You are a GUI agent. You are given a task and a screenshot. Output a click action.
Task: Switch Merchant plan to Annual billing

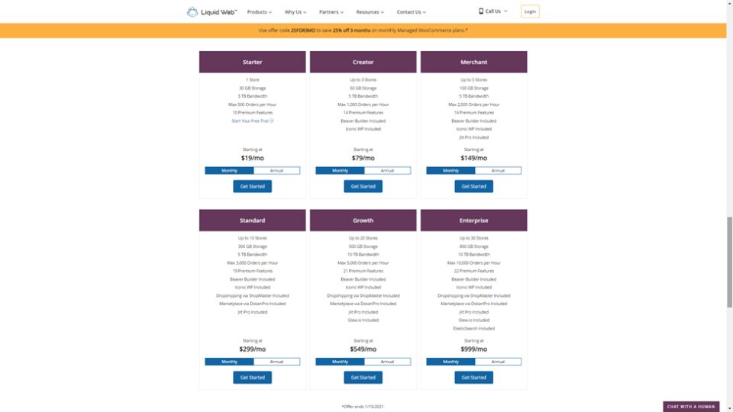click(x=498, y=170)
